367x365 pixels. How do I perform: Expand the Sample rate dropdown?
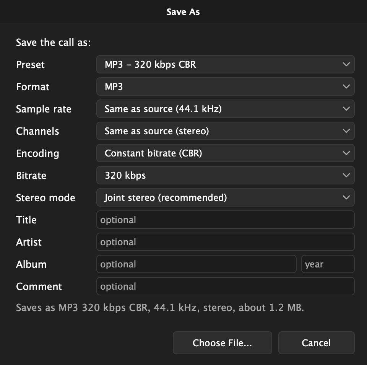click(226, 109)
